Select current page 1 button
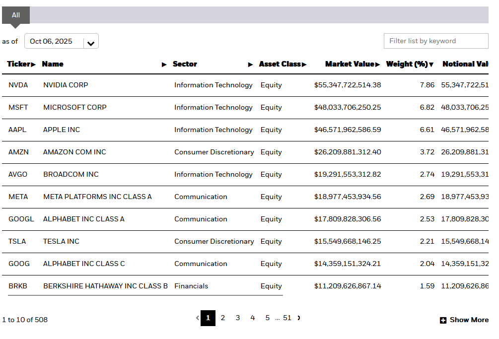This screenshot has height=339, width=499. (x=208, y=318)
